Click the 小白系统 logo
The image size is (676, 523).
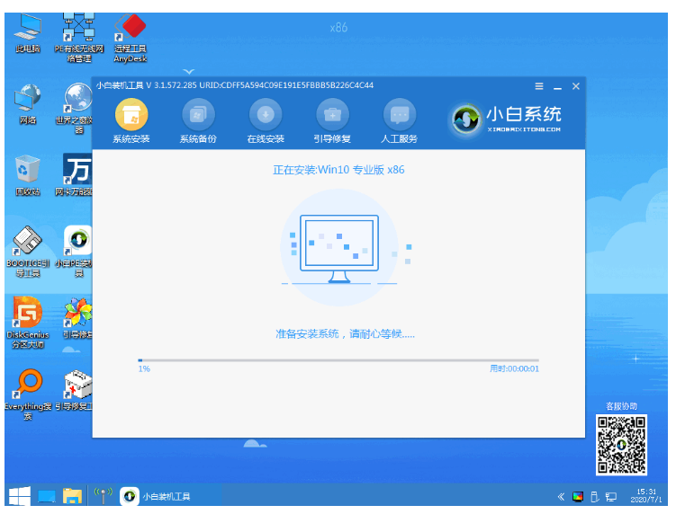pos(508,118)
